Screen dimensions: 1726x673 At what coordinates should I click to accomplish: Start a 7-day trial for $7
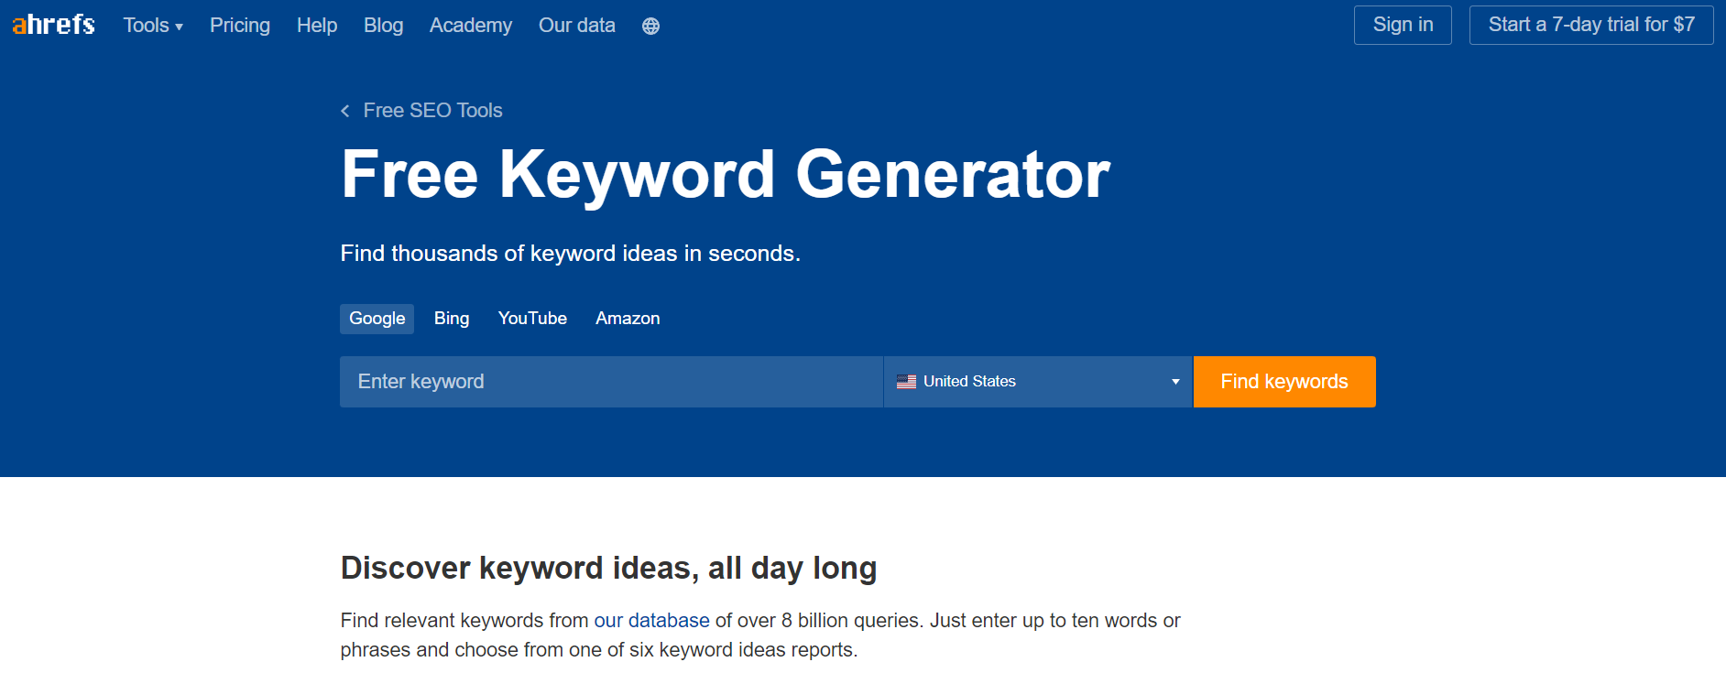tap(1591, 25)
